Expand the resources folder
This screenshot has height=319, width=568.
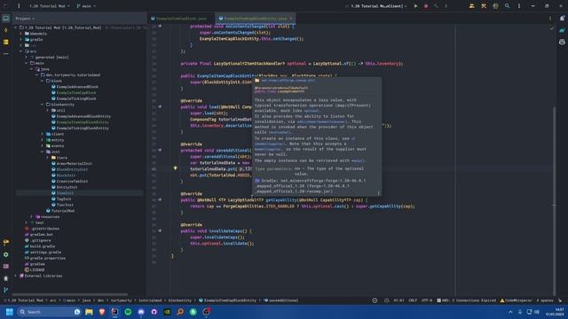[32, 217]
